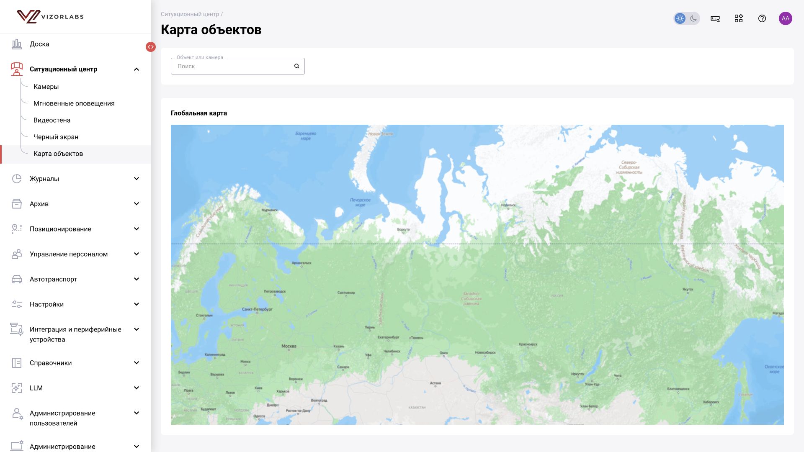Open the camera search icon in header
804x452 pixels.
[x=715, y=18]
